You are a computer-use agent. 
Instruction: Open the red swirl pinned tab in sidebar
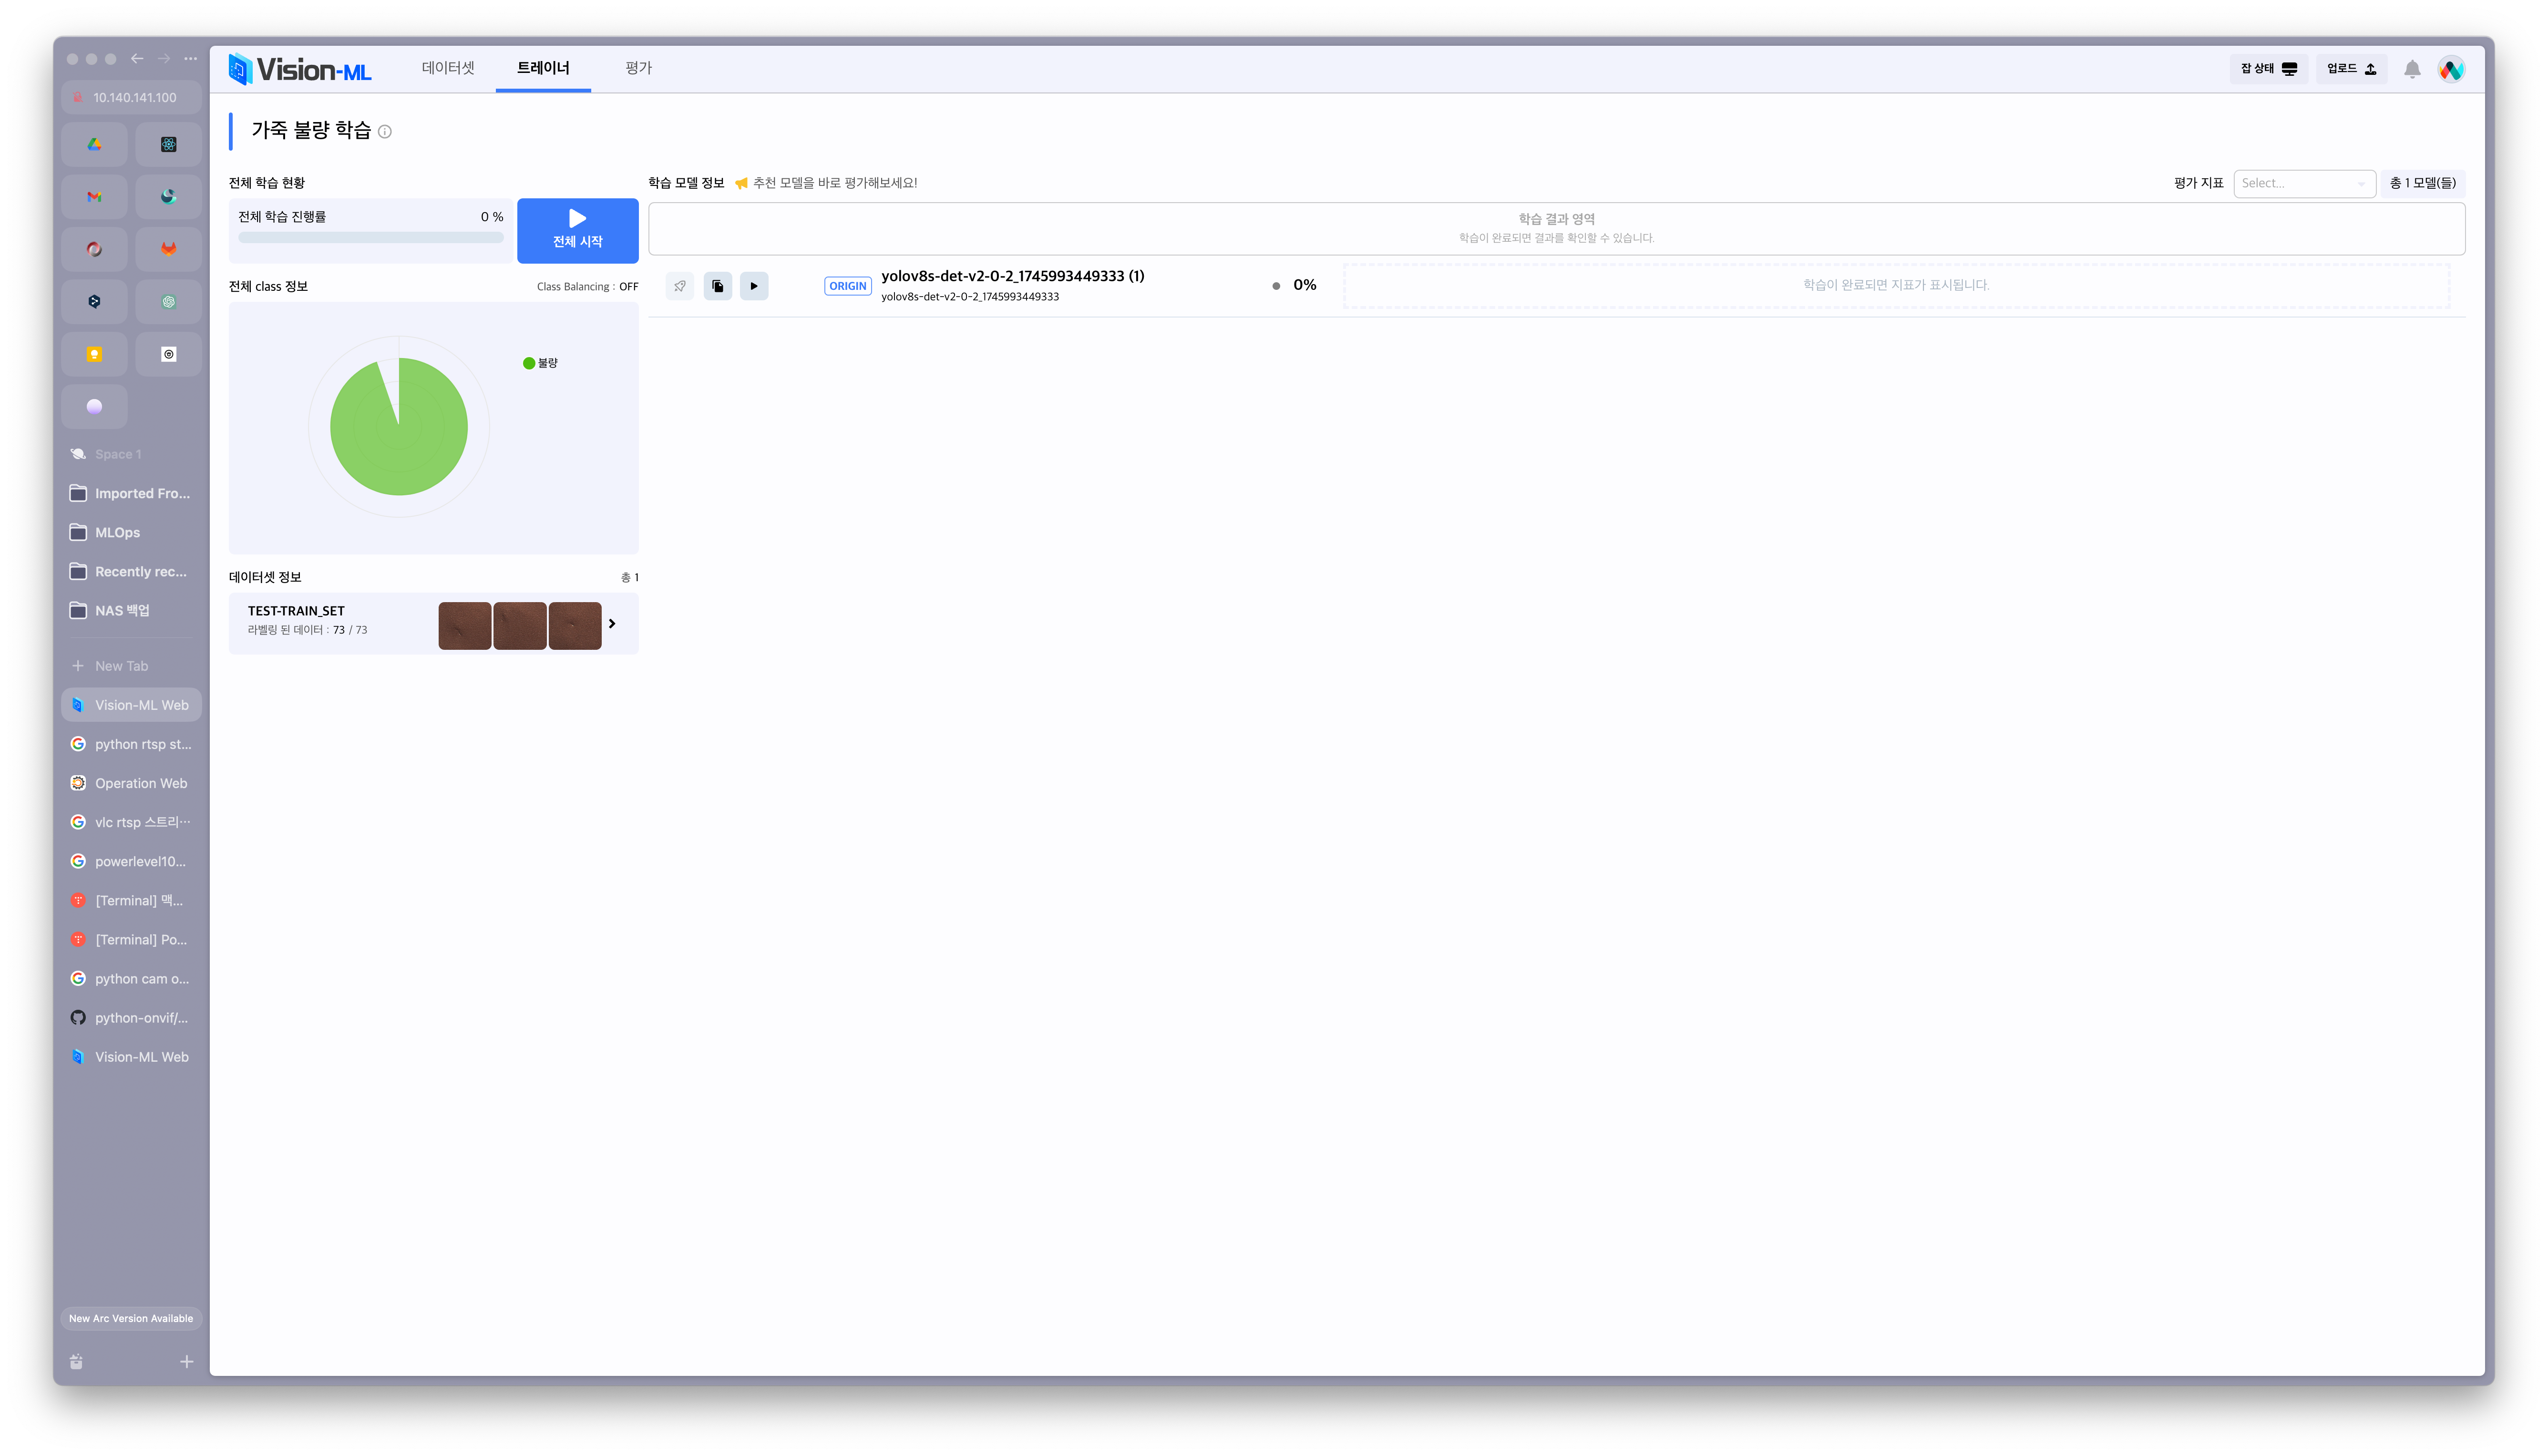click(94, 249)
